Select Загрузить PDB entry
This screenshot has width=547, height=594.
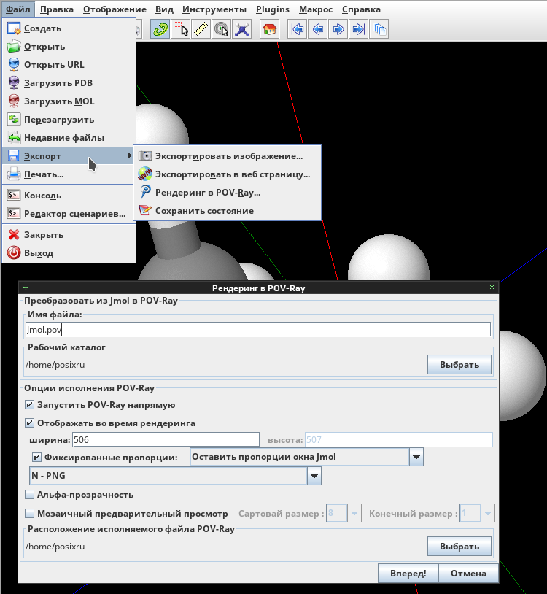click(69, 83)
